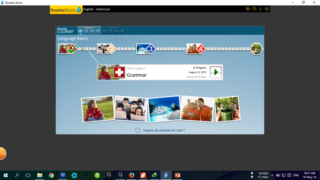Select Unit 2 under Level 5
This screenshot has height=180, width=320.
(x=110, y=32)
